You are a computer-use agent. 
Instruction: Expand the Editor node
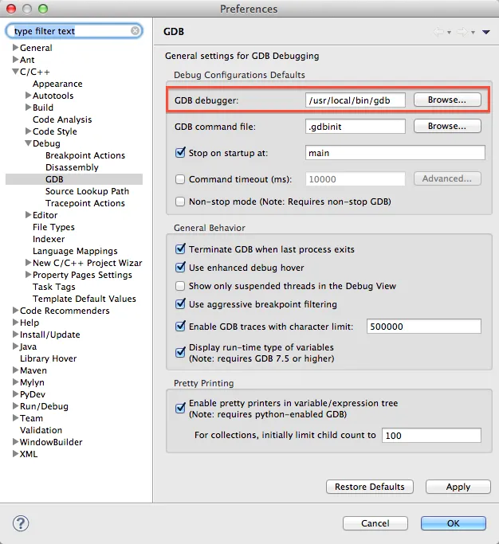(28, 215)
